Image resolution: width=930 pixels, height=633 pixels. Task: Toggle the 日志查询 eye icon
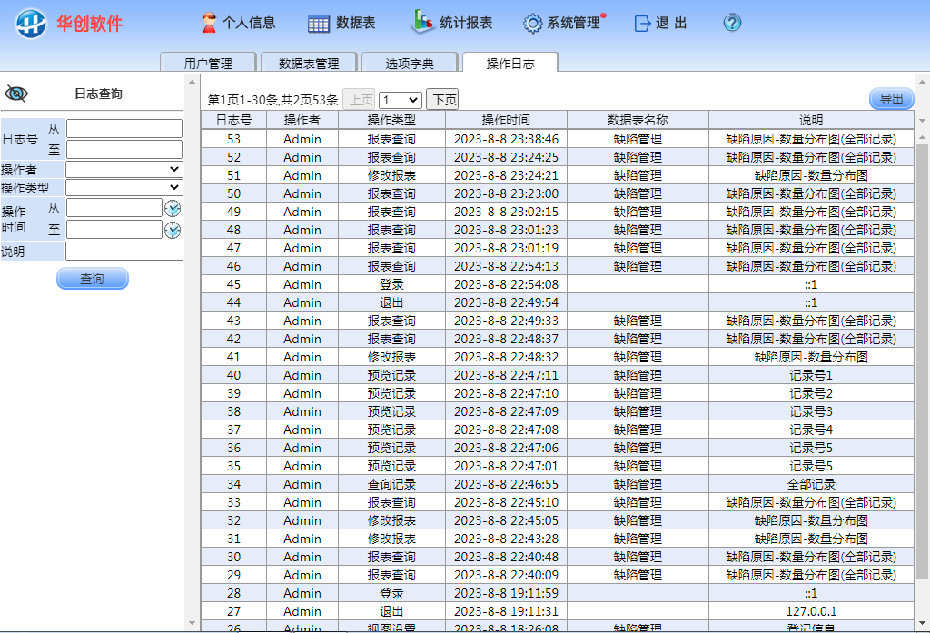click(x=16, y=94)
